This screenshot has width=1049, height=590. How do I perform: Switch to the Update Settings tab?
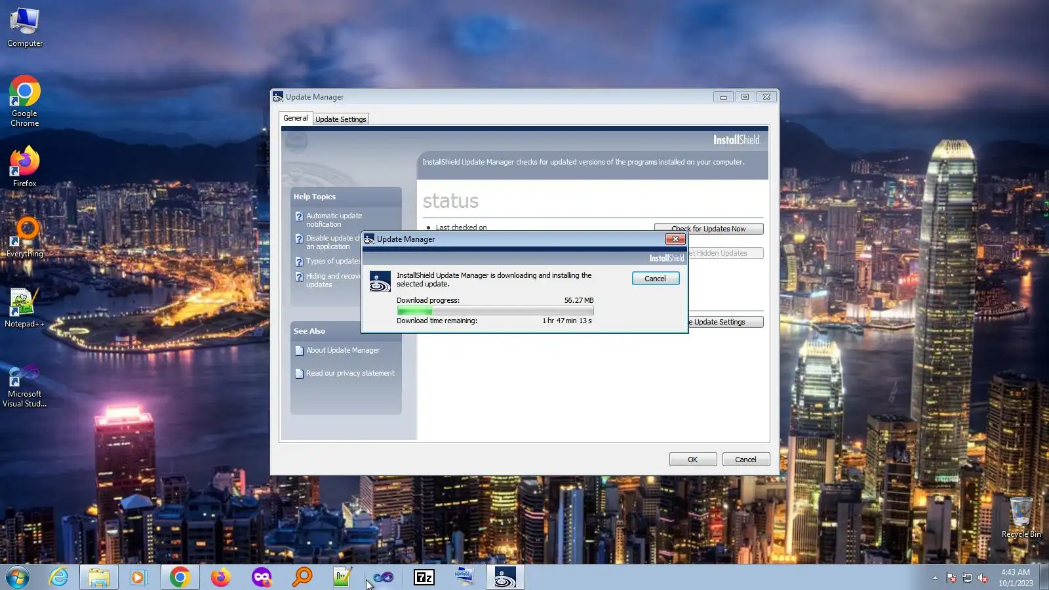(x=341, y=119)
